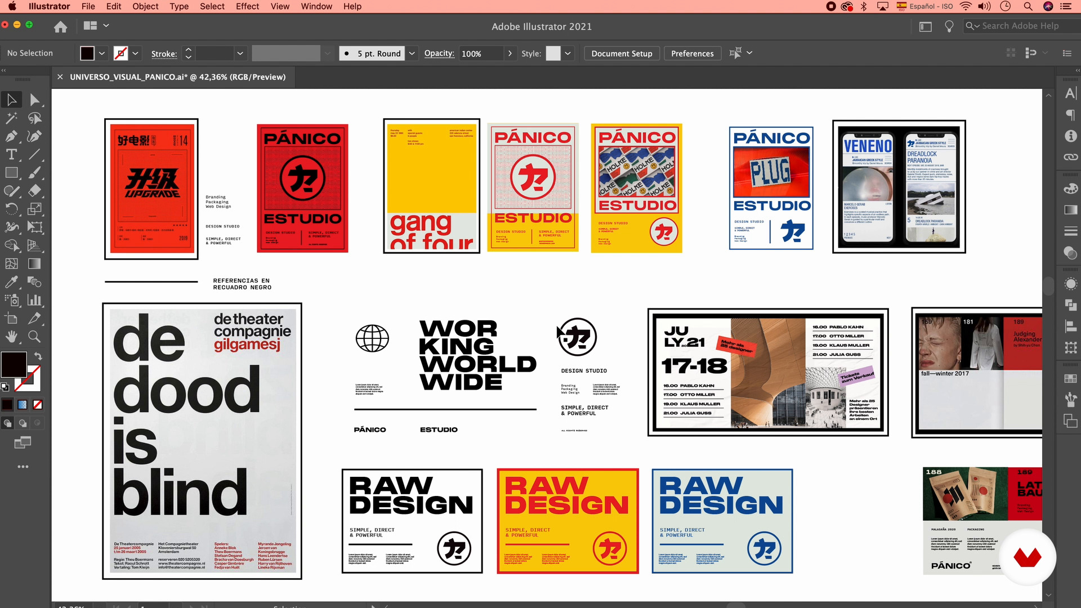The height and width of the screenshot is (608, 1081).
Task: Open graphic Style dropdown
Action: point(568,53)
